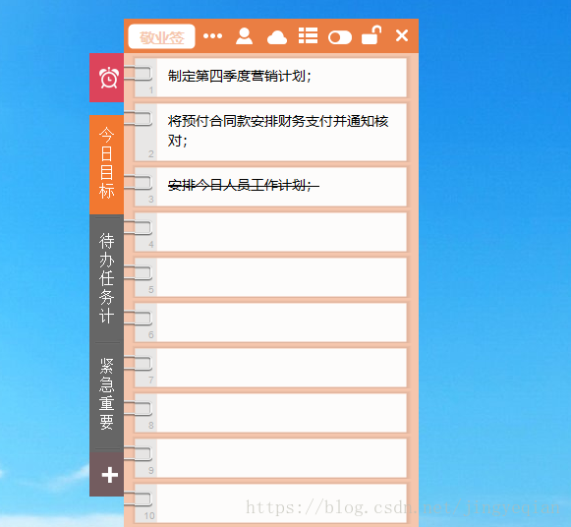Click the paperclip on note 8
The height and width of the screenshot is (527, 571).
pos(138,408)
